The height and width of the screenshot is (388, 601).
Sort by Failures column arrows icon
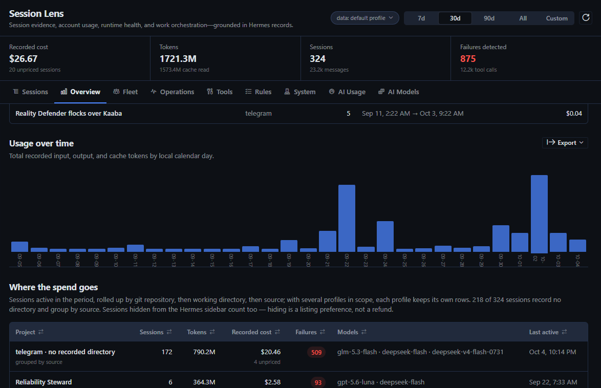tap(323, 332)
